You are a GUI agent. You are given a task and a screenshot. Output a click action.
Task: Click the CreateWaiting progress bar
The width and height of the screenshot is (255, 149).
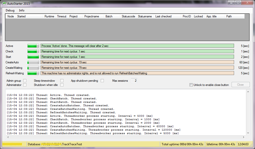(x=33, y=68)
